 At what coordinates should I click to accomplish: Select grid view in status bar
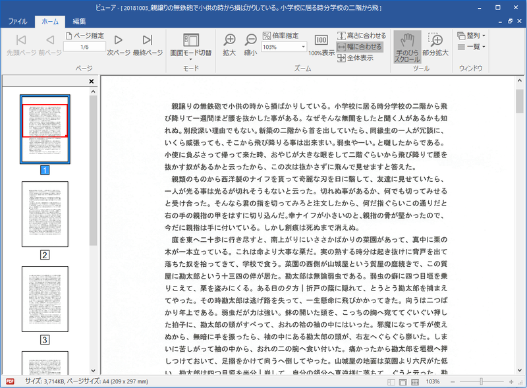pos(415,382)
